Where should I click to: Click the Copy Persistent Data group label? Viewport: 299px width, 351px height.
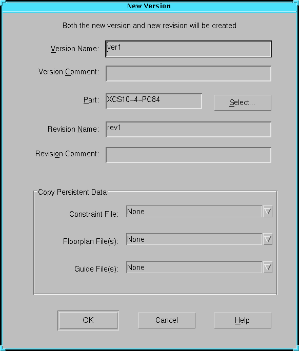pyautogui.click(x=72, y=192)
